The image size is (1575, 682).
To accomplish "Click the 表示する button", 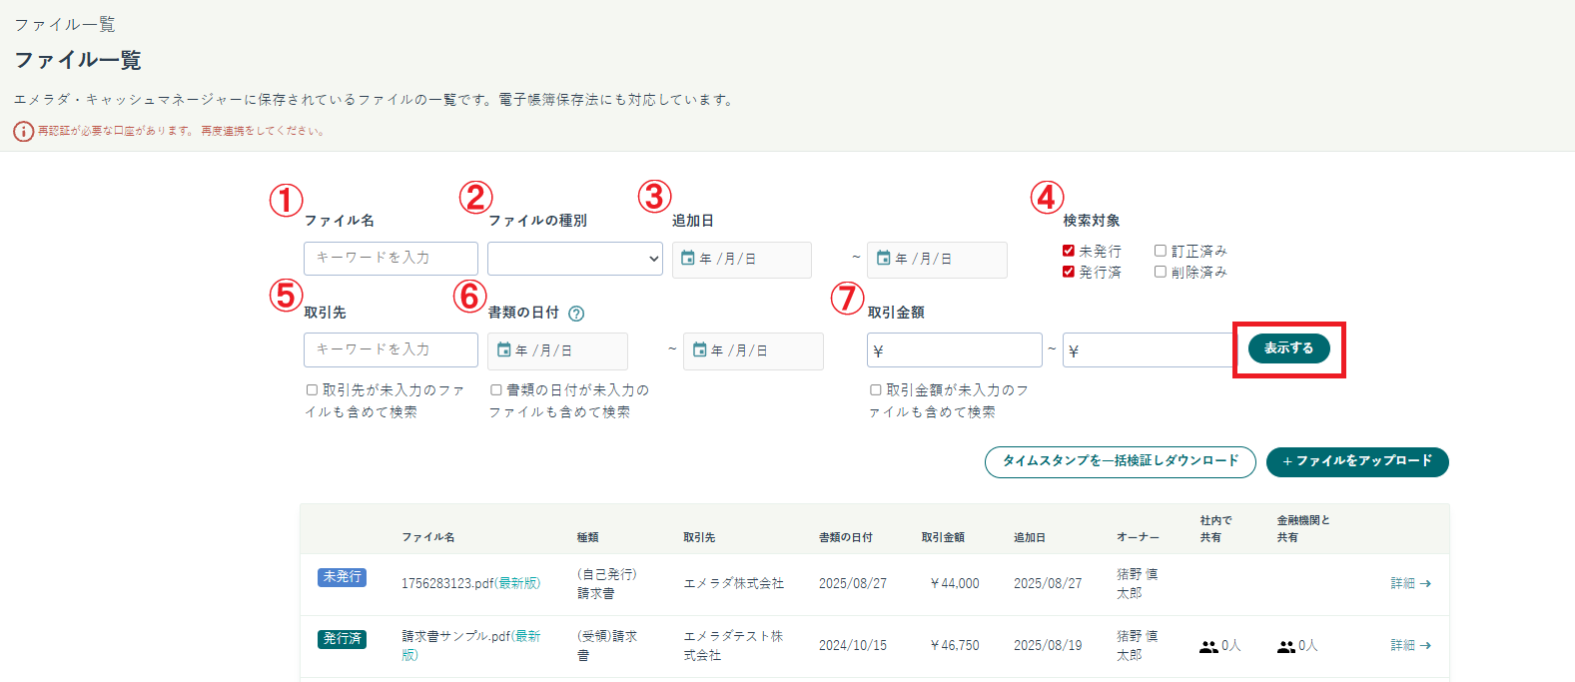I will pyautogui.click(x=1289, y=348).
